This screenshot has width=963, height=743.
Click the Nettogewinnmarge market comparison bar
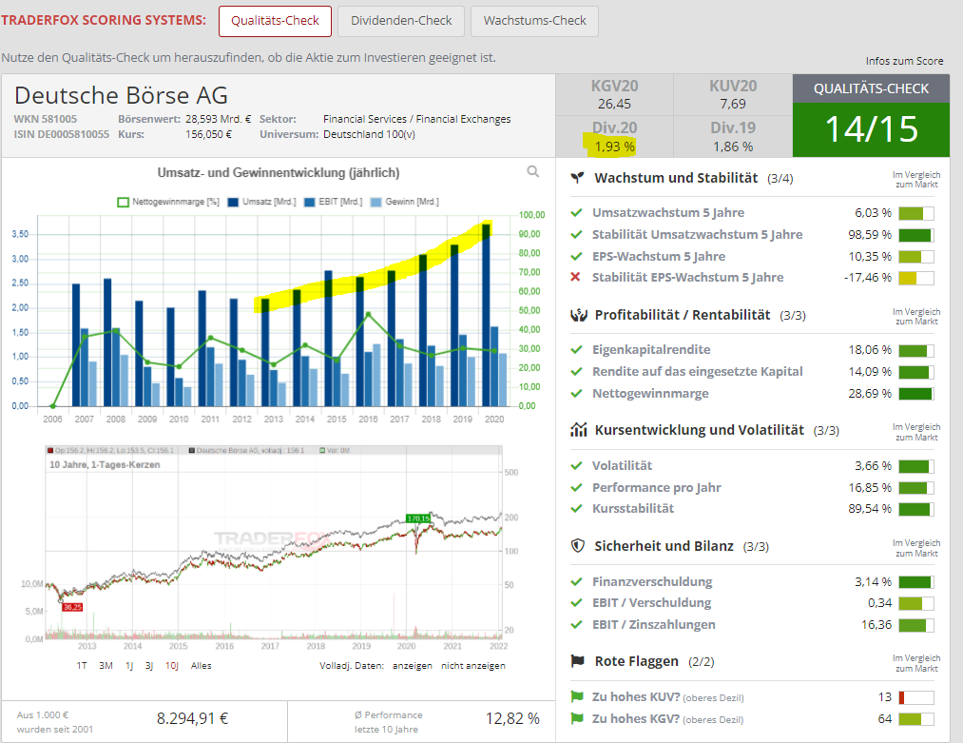[915, 394]
